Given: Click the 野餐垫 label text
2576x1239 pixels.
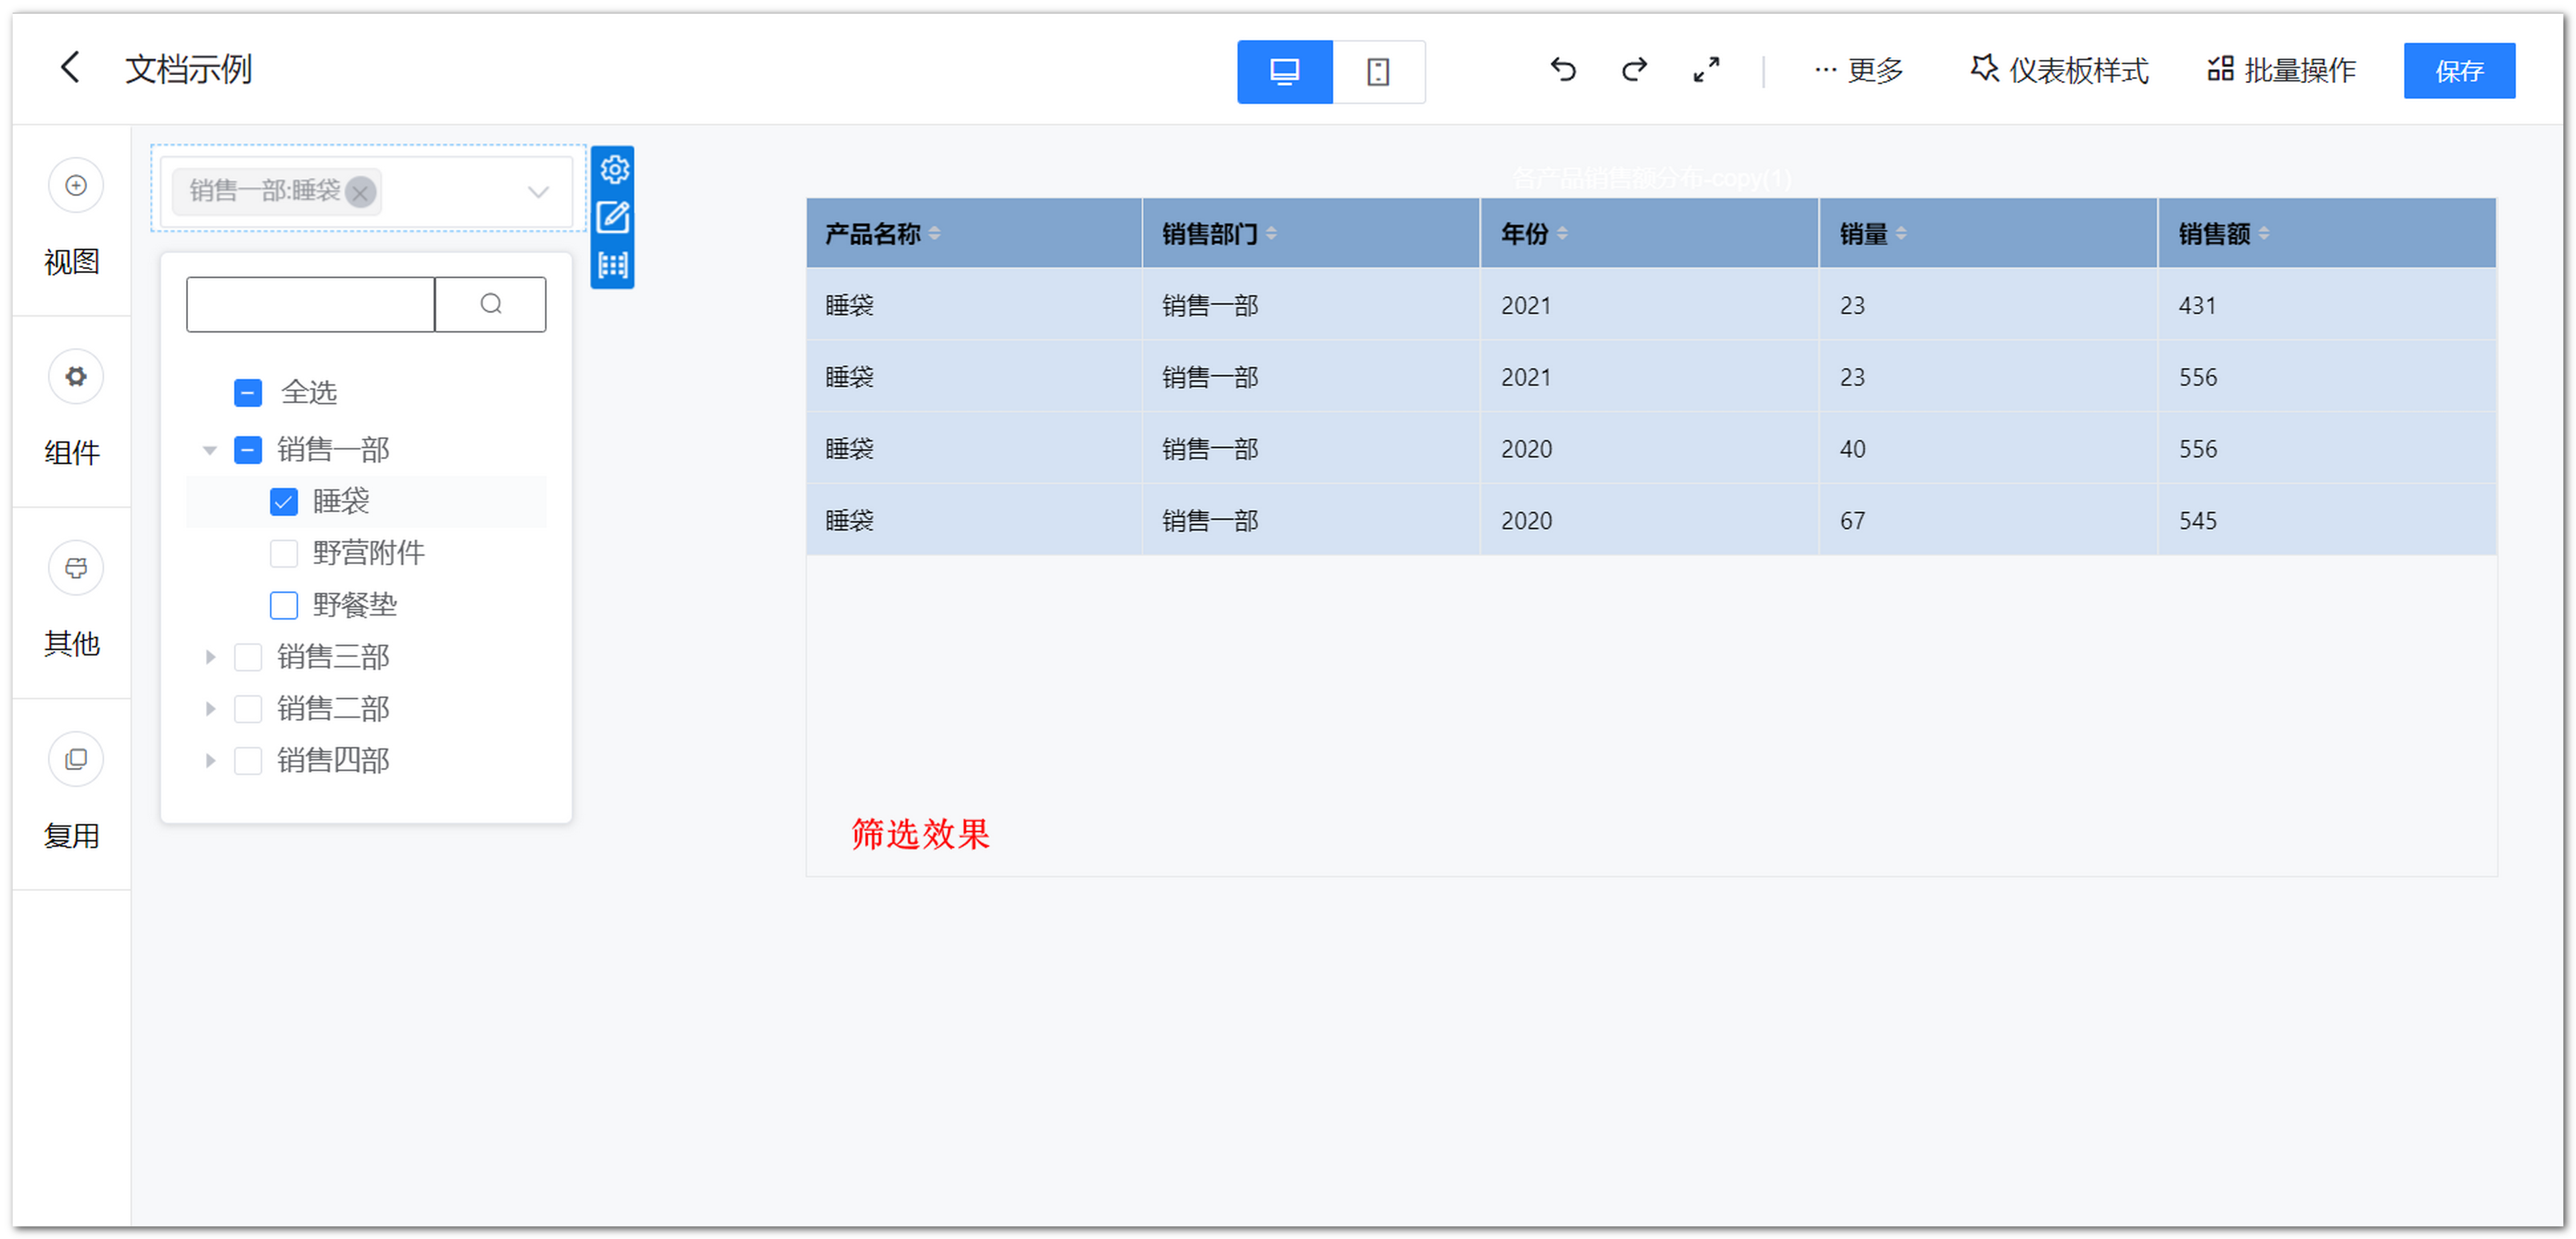Looking at the screenshot, I should [x=355, y=606].
